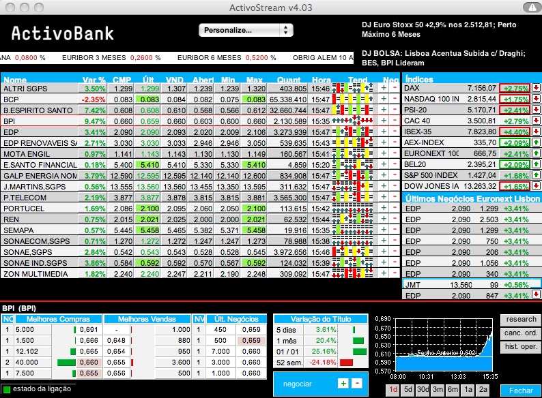Click the canc. ord. button
Screen dimensions: 542x398
[x=521, y=333]
